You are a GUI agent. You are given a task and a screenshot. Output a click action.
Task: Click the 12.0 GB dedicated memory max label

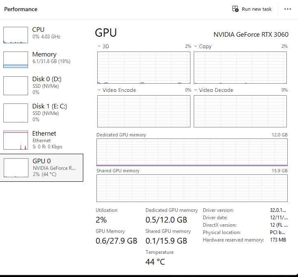coord(279,135)
